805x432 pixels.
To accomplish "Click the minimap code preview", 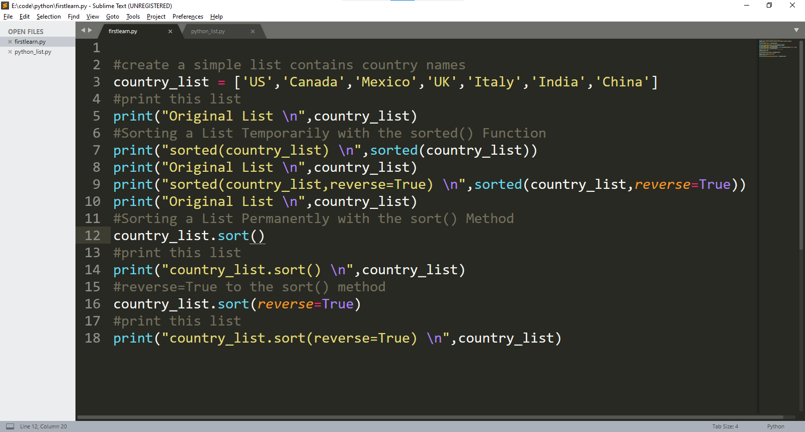I will point(778,49).
